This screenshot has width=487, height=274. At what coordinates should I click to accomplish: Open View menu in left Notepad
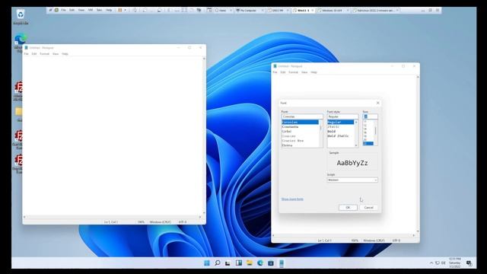pos(56,54)
